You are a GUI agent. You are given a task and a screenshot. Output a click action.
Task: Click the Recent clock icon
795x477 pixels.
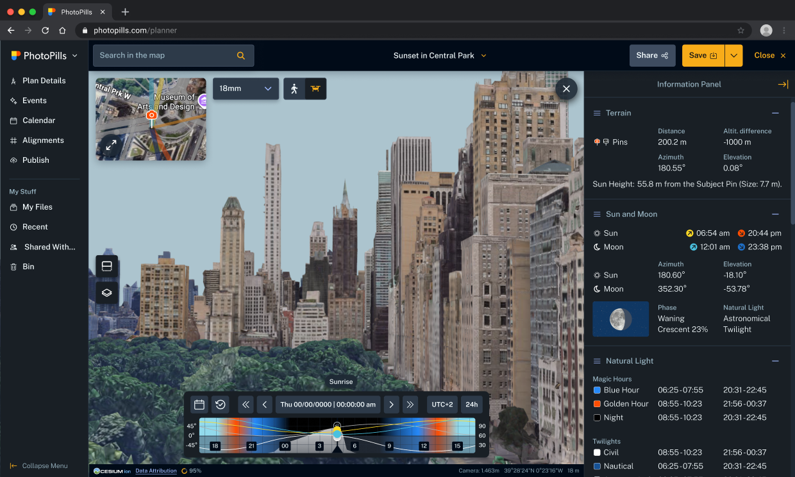pos(13,227)
